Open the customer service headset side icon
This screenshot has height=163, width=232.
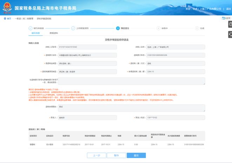click(x=230, y=34)
